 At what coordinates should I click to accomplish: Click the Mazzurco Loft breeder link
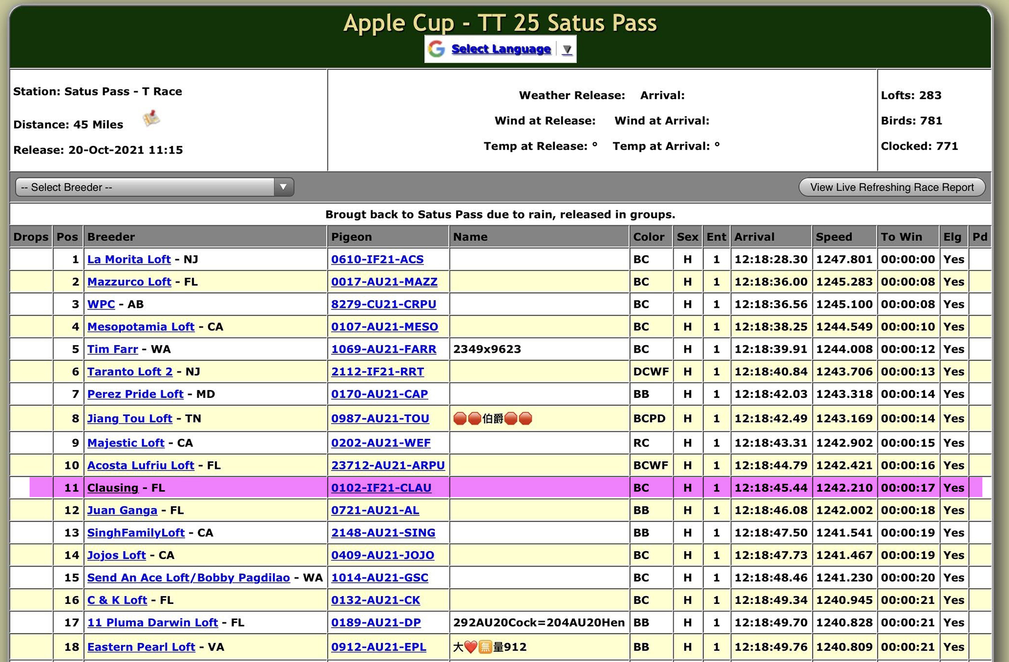[129, 282]
